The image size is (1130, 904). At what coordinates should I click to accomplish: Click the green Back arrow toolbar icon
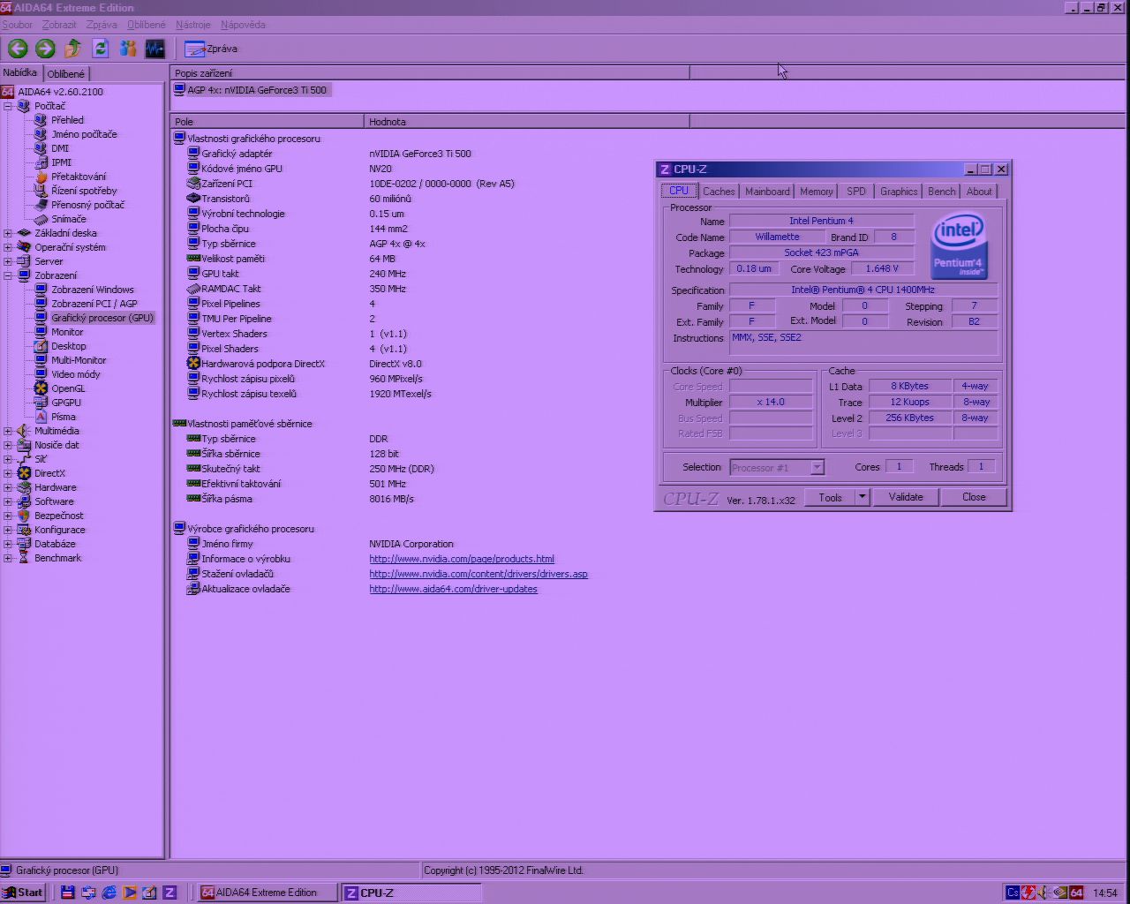(18, 49)
